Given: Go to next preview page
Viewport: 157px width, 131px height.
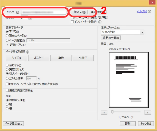Looking at the screenshot, I should [148, 112].
